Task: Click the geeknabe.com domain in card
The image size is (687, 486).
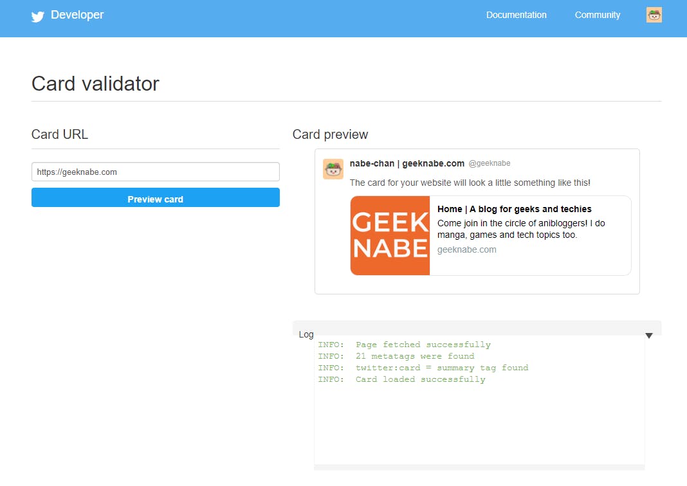Action: point(466,249)
